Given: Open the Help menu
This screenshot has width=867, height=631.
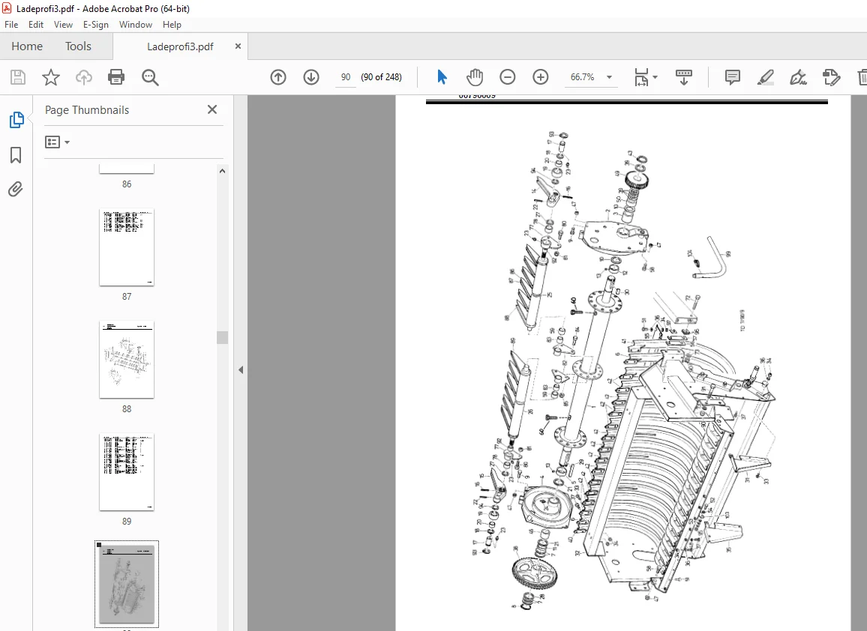Looking at the screenshot, I should pos(172,24).
